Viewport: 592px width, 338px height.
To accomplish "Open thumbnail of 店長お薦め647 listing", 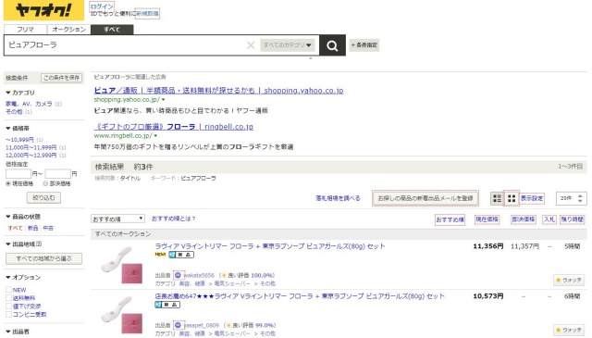I will click(122, 315).
